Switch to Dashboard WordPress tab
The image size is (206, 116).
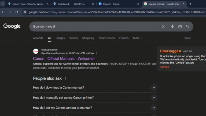click(x=71, y=4)
